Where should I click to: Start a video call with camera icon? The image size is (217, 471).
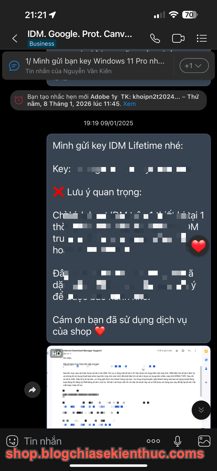tap(178, 38)
